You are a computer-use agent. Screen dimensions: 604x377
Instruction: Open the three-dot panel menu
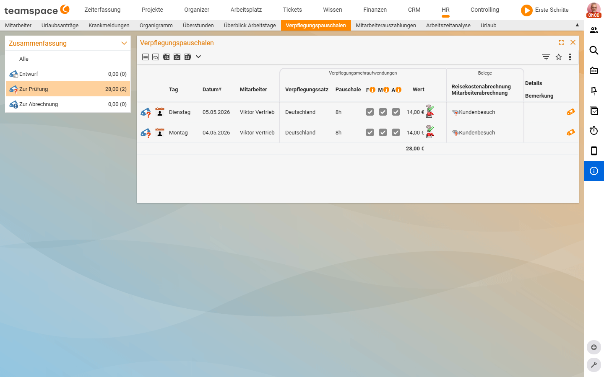570,57
